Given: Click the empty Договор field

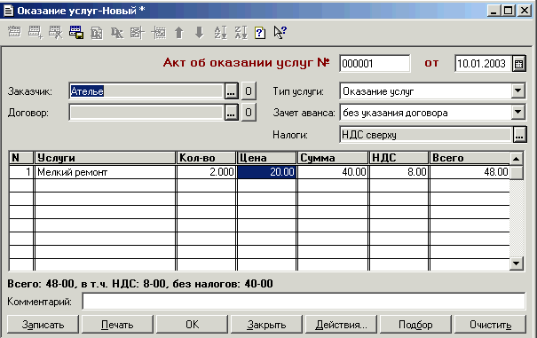Looking at the screenshot, I should [146, 113].
